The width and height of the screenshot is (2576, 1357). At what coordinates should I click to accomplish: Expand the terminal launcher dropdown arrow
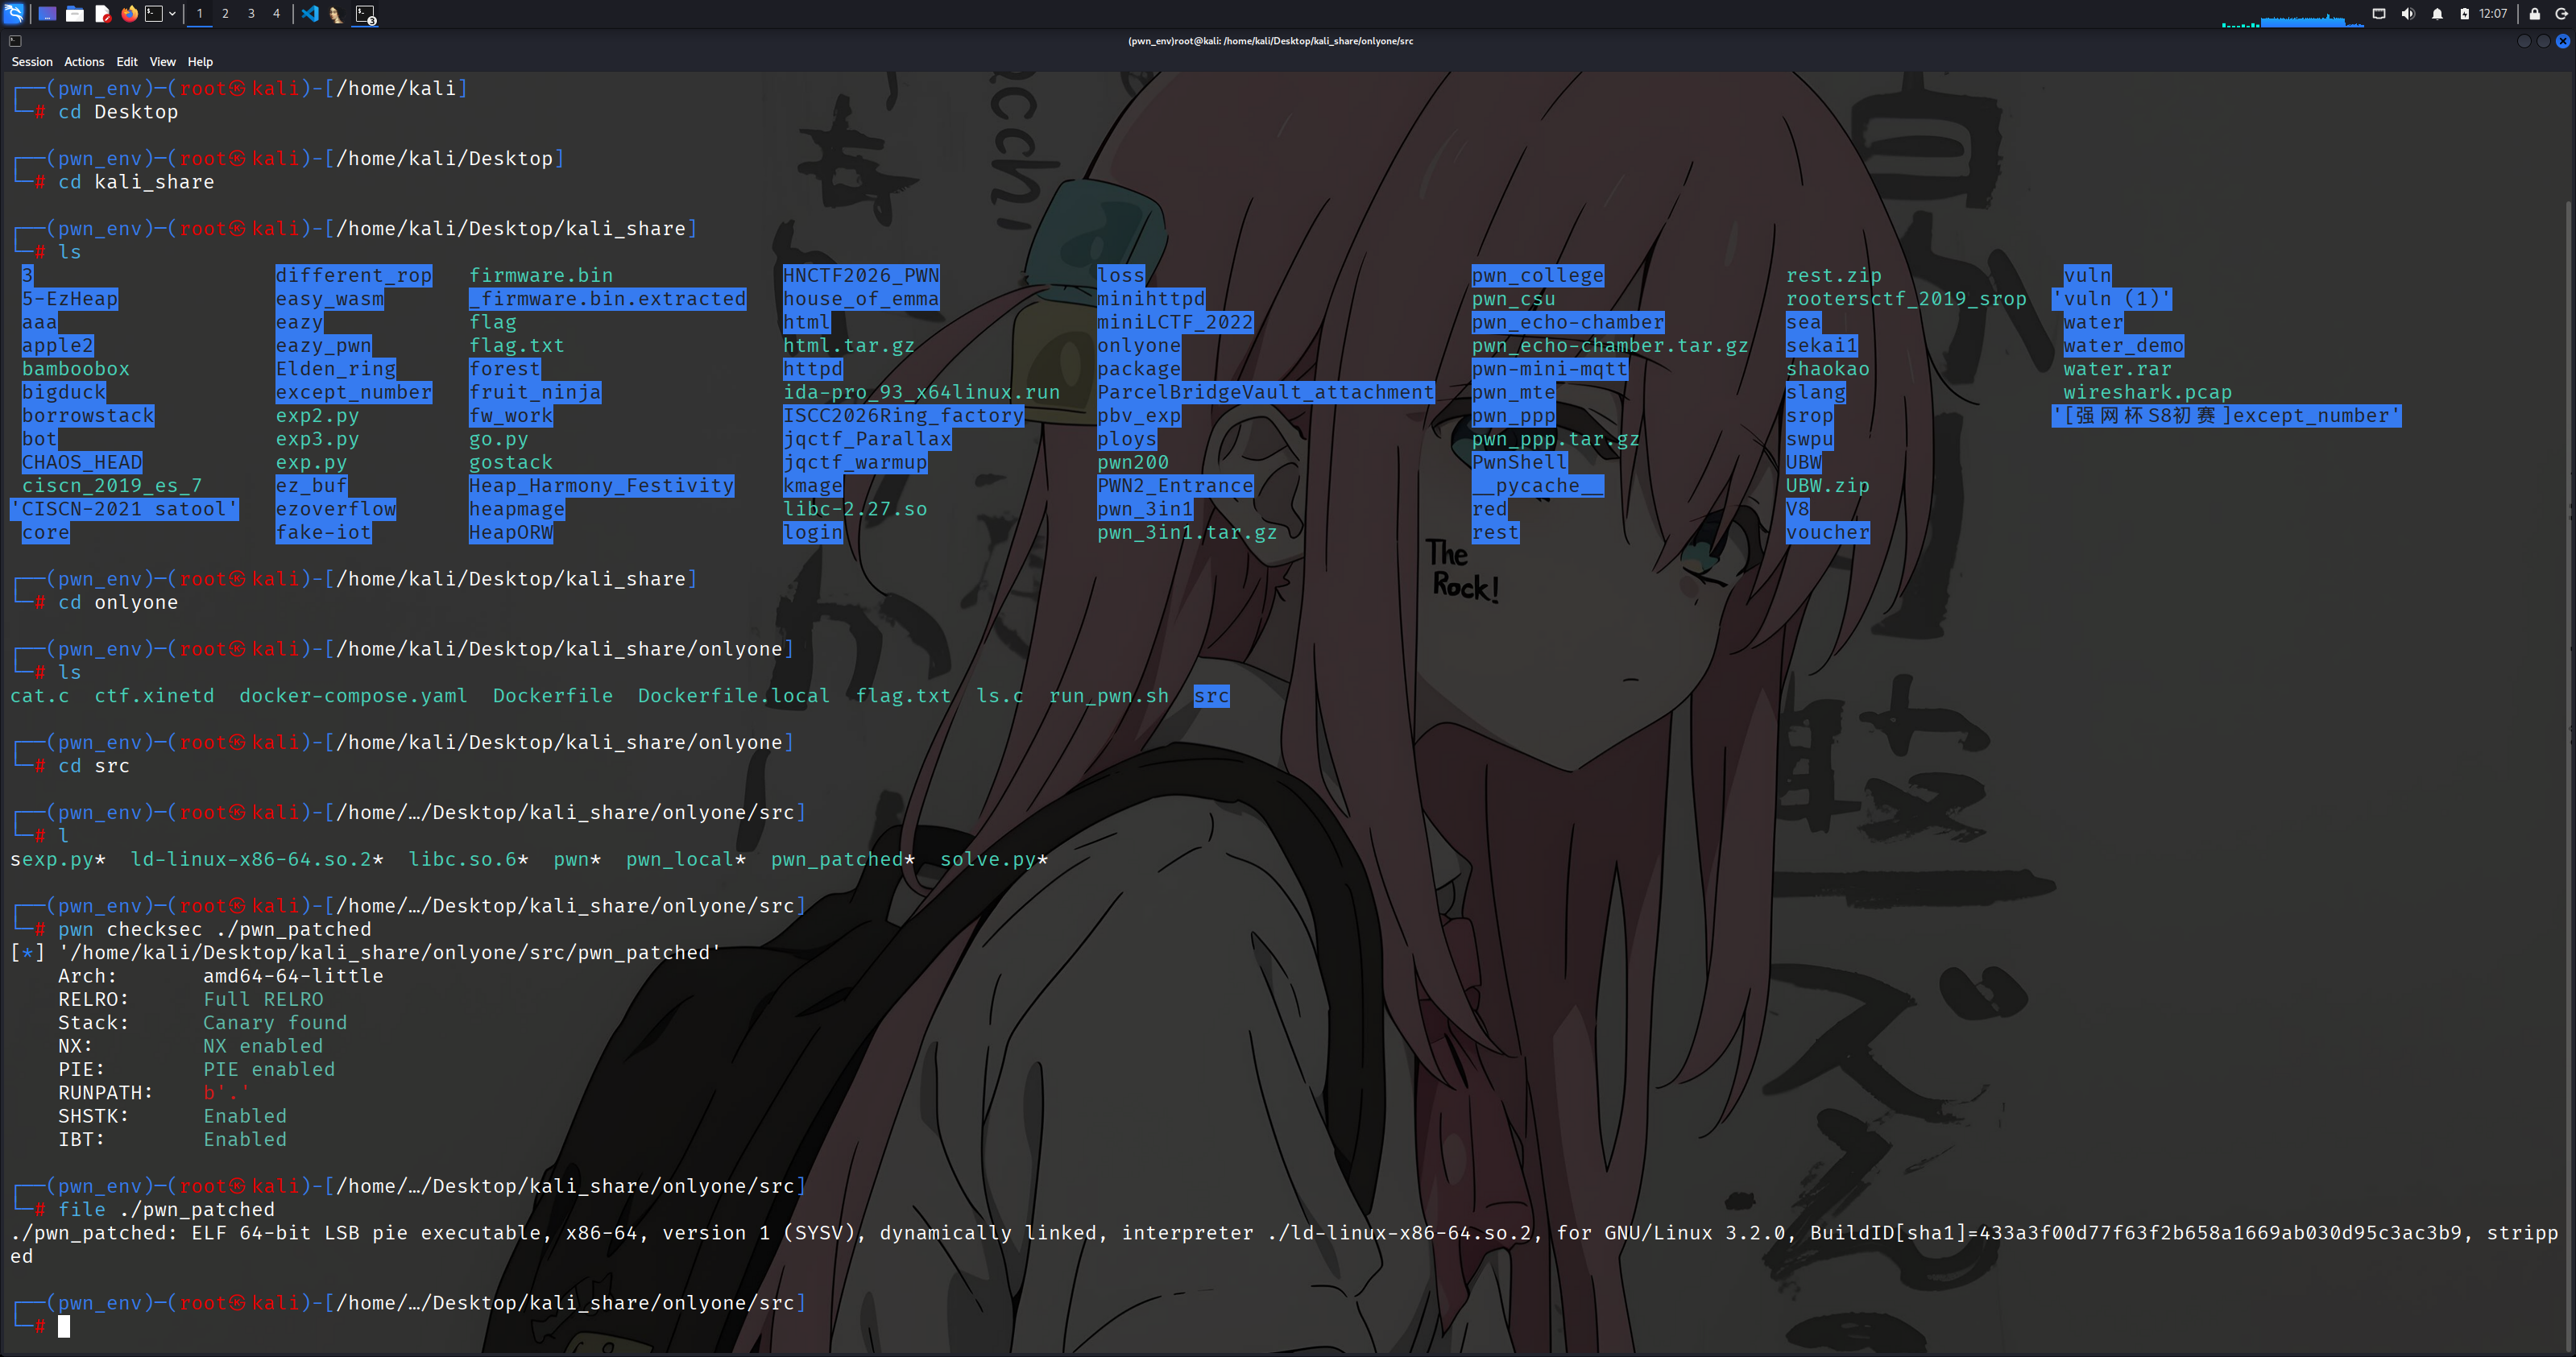click(172, 14)
